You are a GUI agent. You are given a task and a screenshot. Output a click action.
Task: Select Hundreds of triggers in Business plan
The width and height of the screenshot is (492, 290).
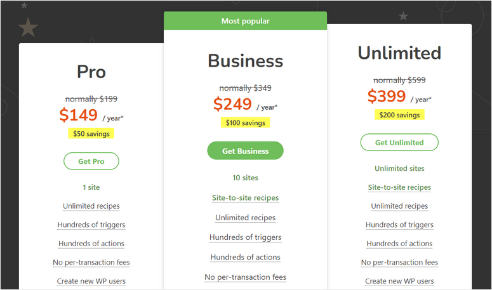pos(245,237)
